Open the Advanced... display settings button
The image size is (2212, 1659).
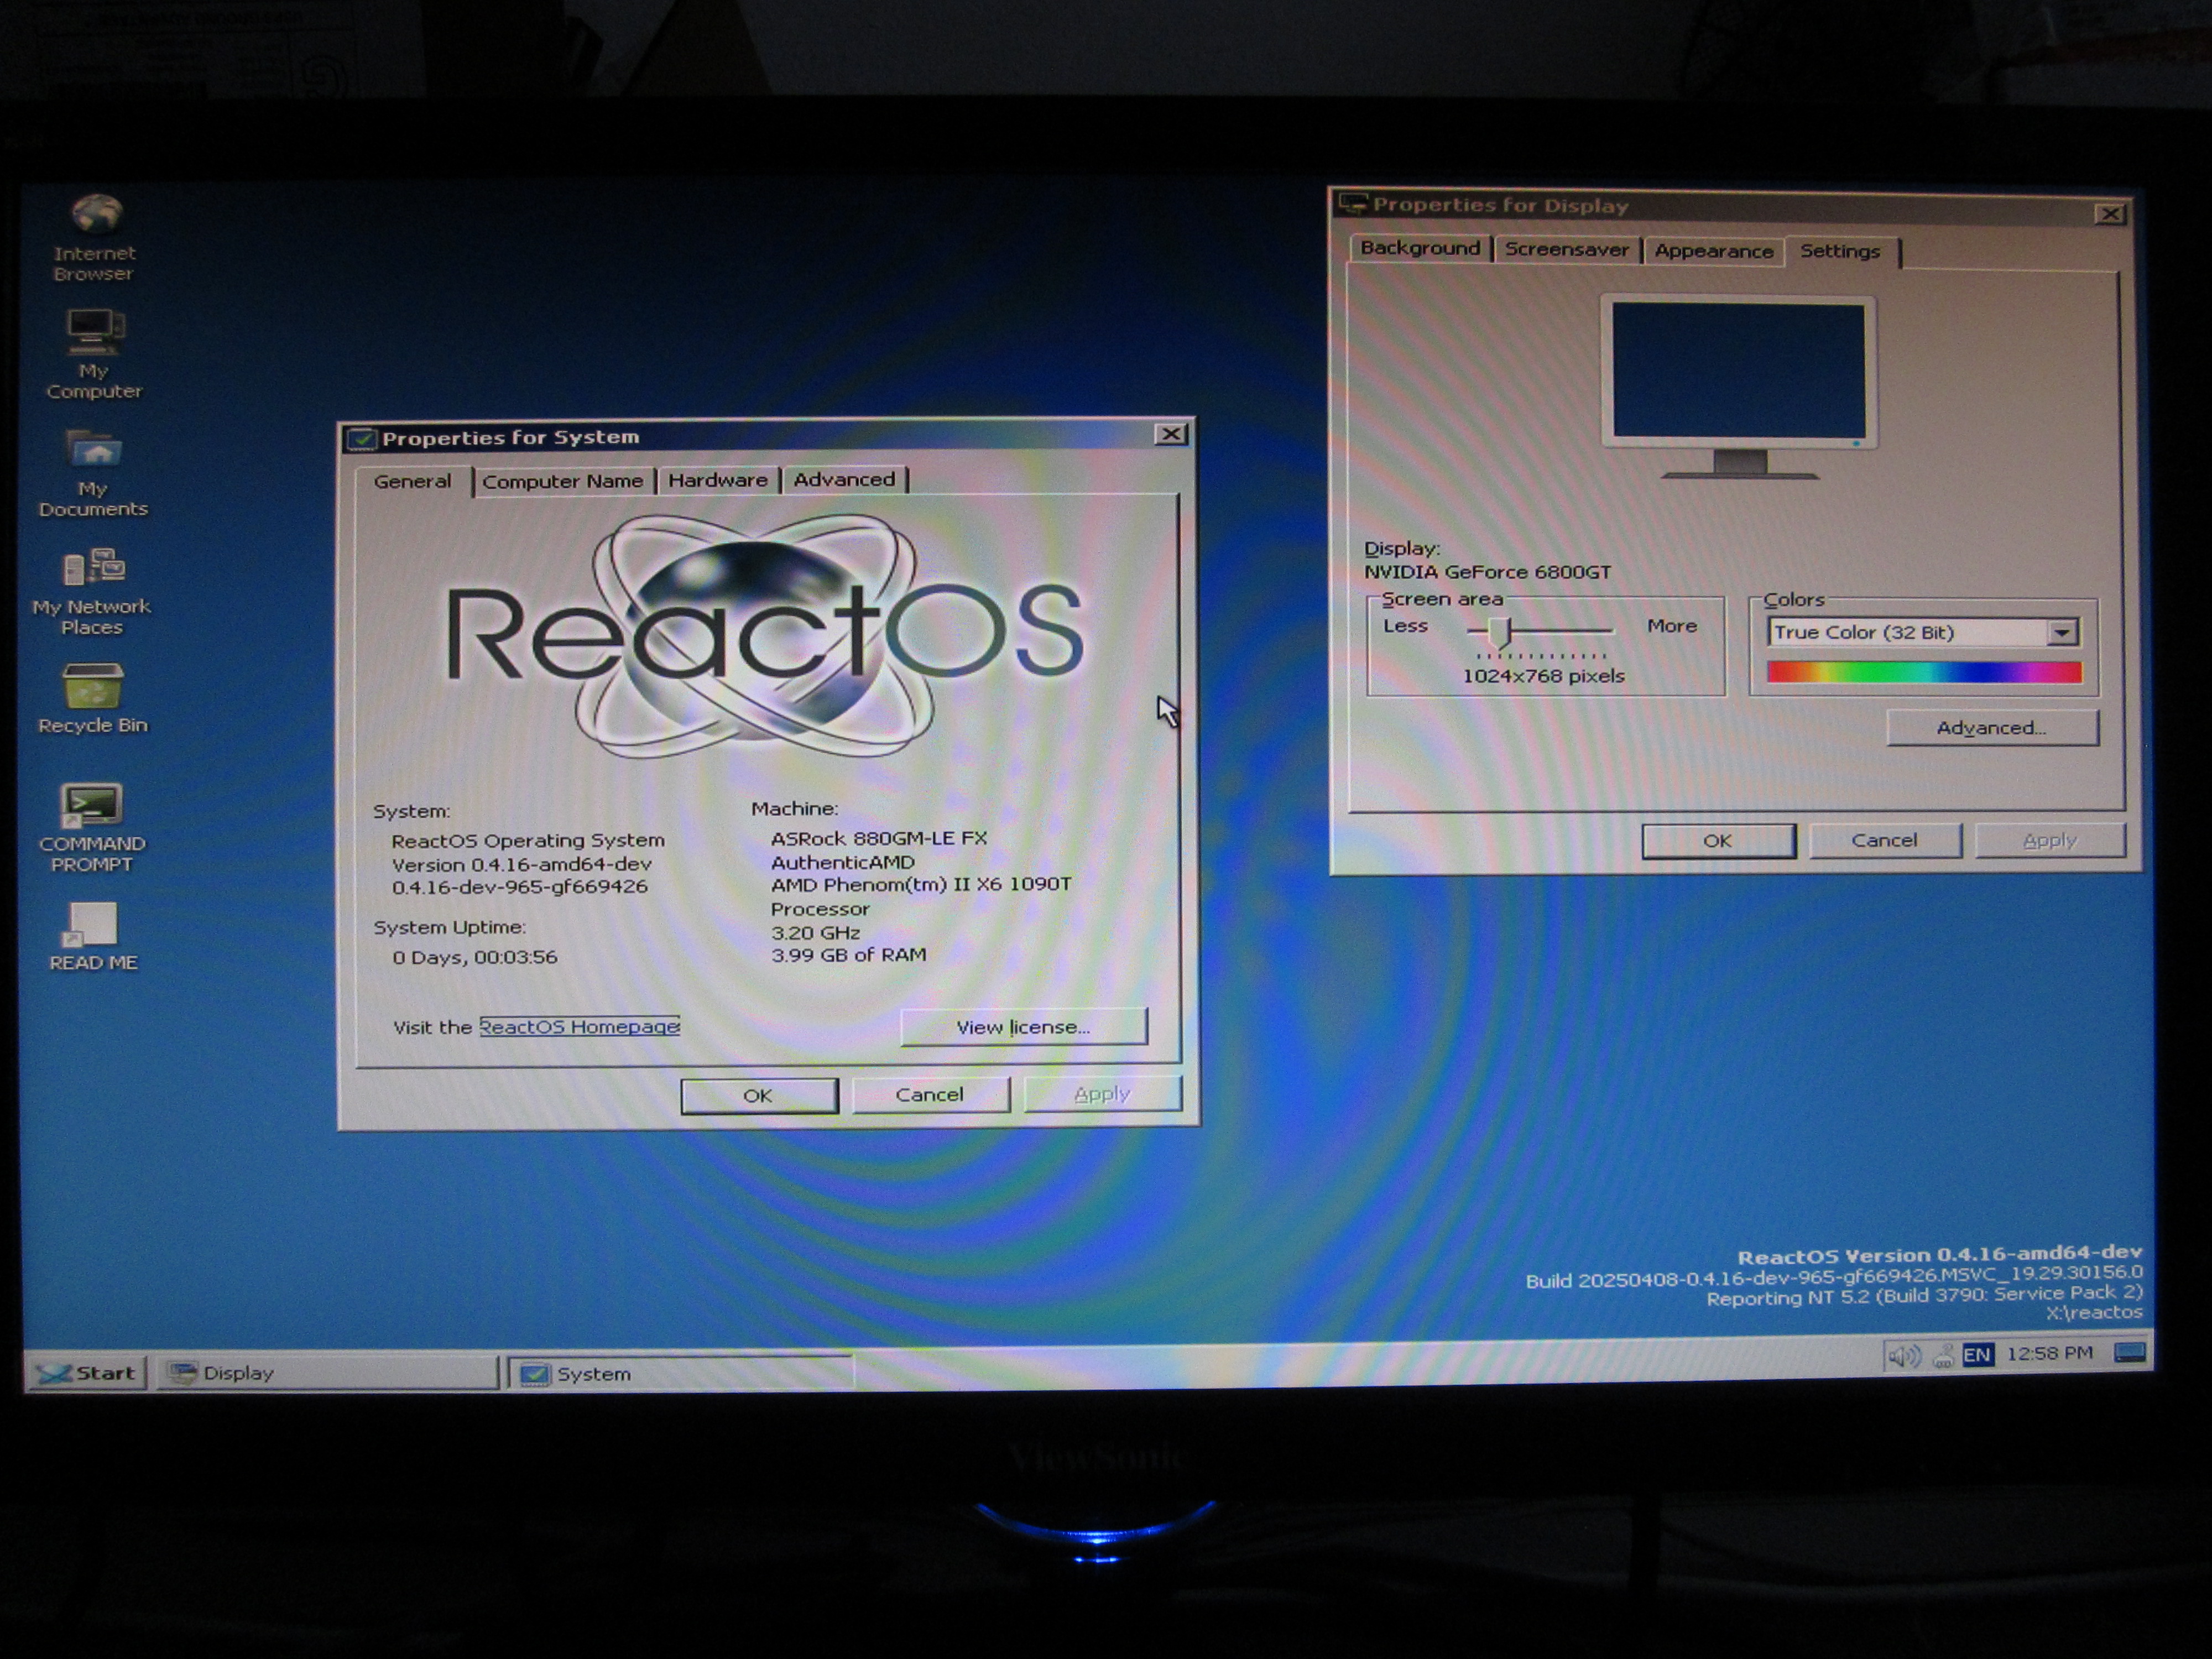[x=1992, y=728]
